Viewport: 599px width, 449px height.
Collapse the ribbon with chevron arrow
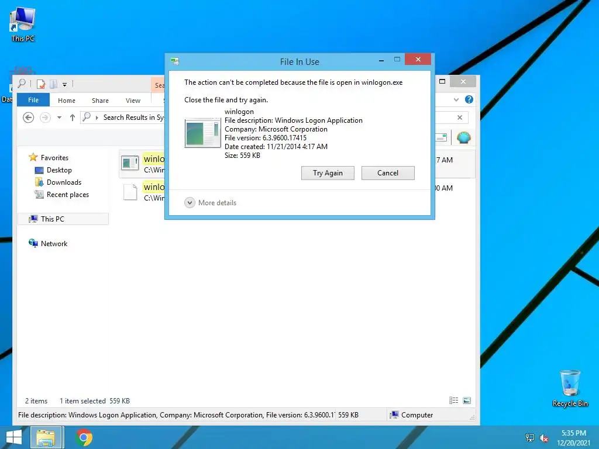coord(456,99)
